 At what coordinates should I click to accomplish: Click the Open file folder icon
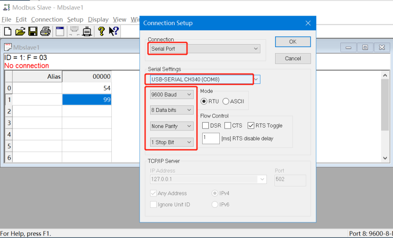coord(20,31)
